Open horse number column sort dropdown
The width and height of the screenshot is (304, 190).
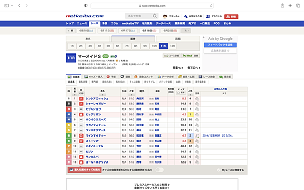coord(75,94)
